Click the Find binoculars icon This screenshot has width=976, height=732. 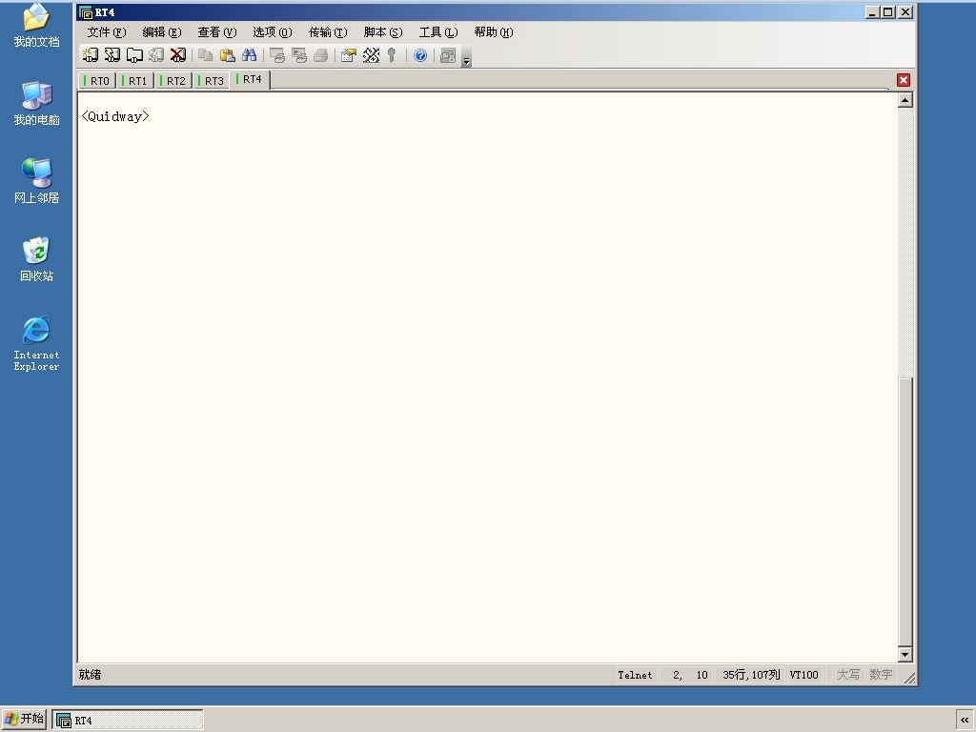pos(250,55)
